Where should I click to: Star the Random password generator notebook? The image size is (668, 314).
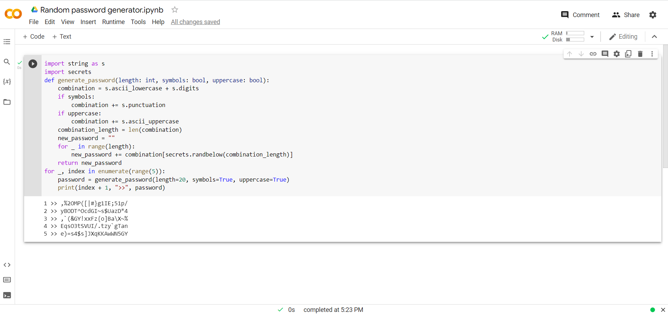[x=175, y=10]
